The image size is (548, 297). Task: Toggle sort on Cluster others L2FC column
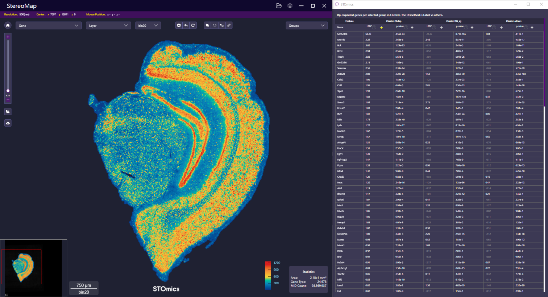coord(502,28)
